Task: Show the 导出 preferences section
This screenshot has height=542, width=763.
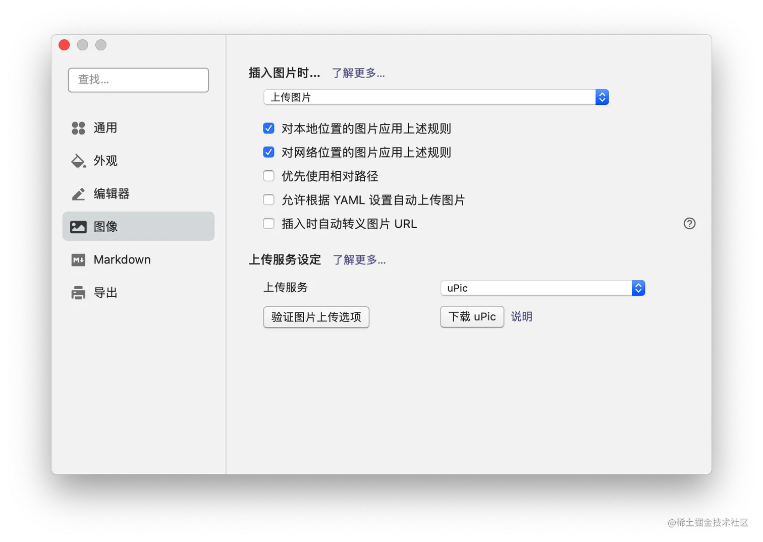Action: click(x=138, y=293)
